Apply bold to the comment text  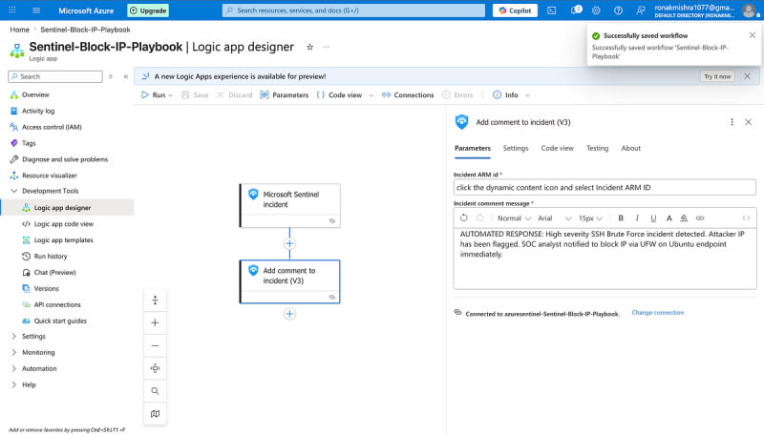(621, 218)
